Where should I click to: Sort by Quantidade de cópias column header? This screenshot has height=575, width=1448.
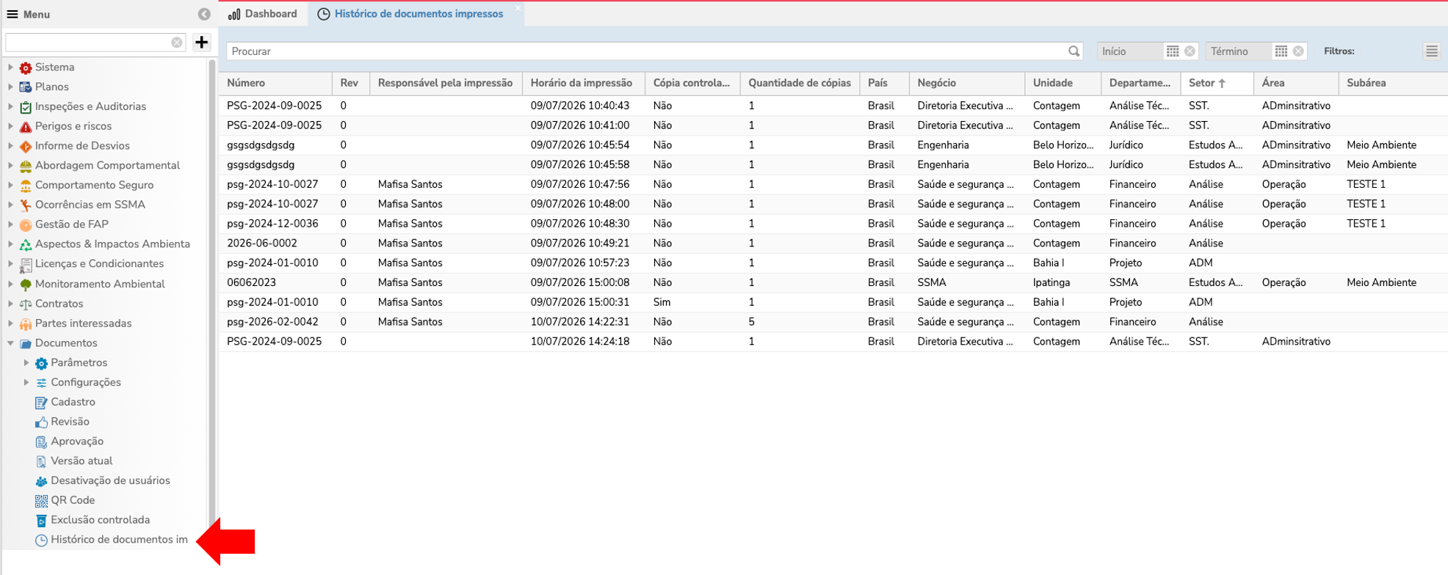[x=800, y=83]
